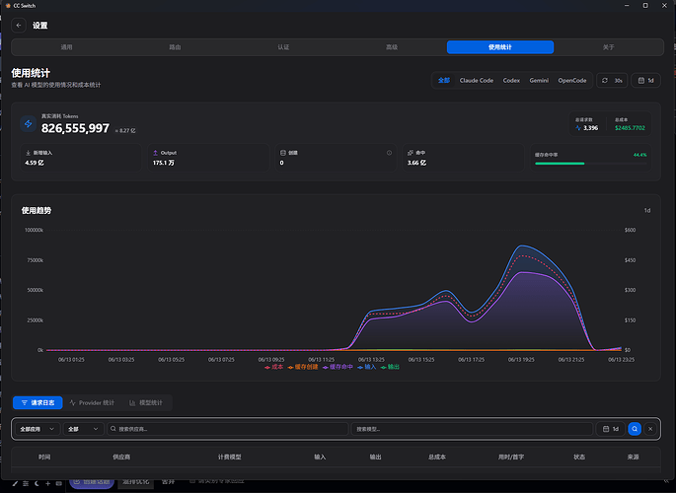Focus the 搜索供应商 search field
This screenshot has height=493, width=676.
pyautogui.click(x=228, y=429)
